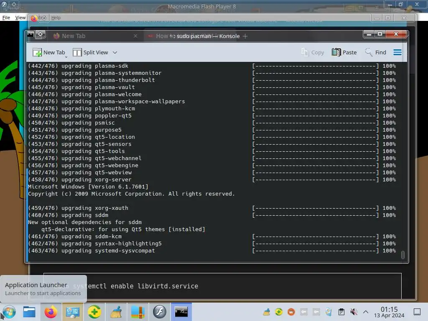Open Find in the Konsole toolbar
Viewport: 428px width, 321px height.
pos(376,52)
